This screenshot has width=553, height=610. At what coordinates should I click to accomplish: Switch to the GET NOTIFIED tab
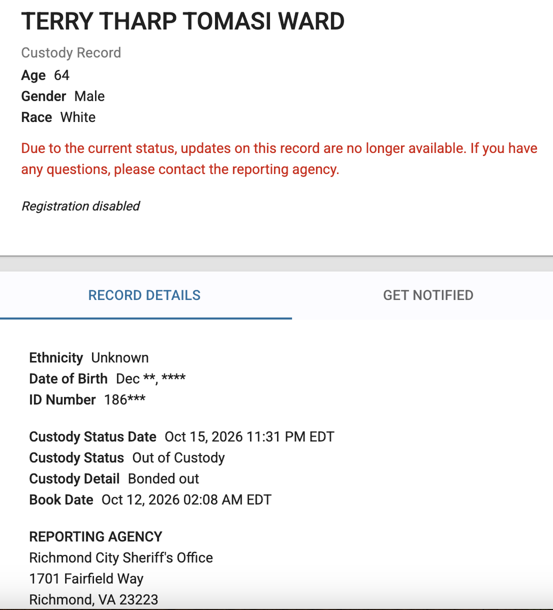(x=428, y=295)
